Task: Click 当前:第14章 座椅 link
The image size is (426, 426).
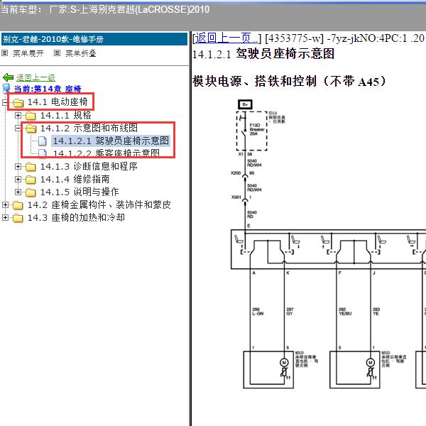Action: point(48,89)
